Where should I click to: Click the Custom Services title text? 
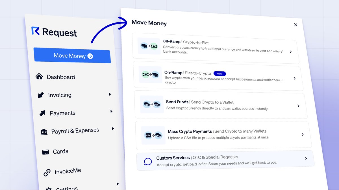click(x=173, y=158)
